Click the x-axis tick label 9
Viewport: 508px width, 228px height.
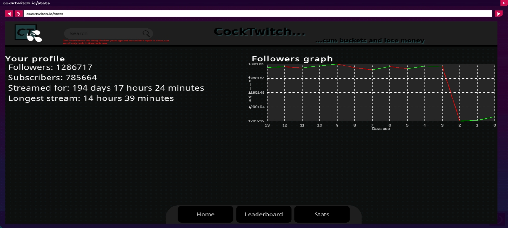coord(337,125)
